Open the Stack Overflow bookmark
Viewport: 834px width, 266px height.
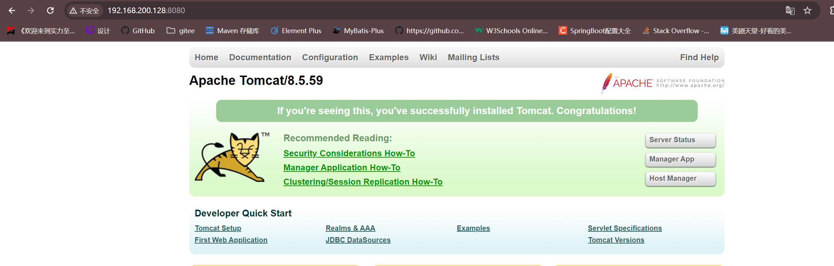tap(676, 31)
